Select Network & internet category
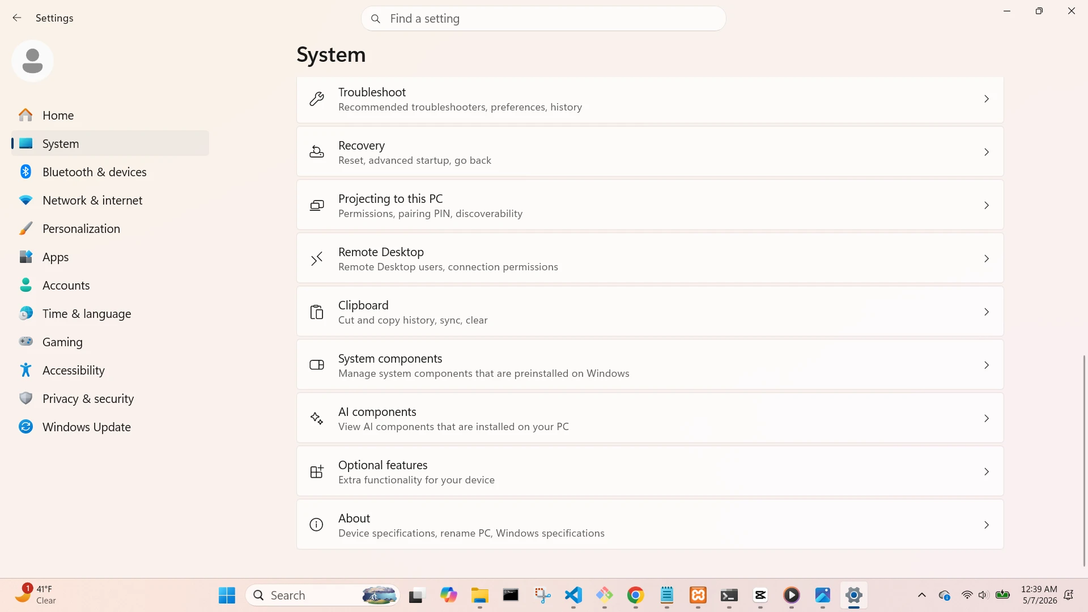The image size is (1088, 612). [110, 200]
